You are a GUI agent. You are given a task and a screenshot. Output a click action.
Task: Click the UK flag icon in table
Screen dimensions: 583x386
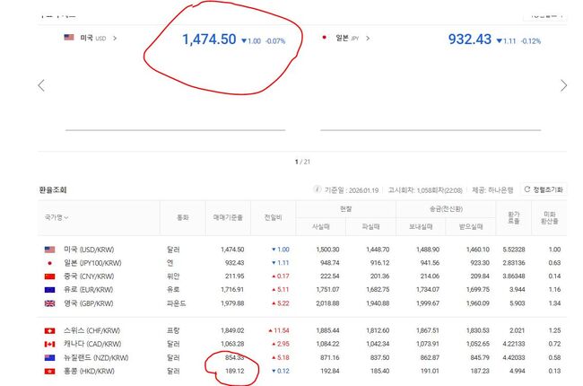click(50, 303)
